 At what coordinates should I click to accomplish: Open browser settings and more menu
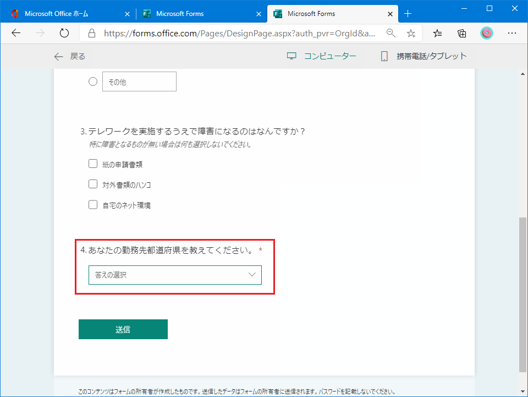(512, 33)
